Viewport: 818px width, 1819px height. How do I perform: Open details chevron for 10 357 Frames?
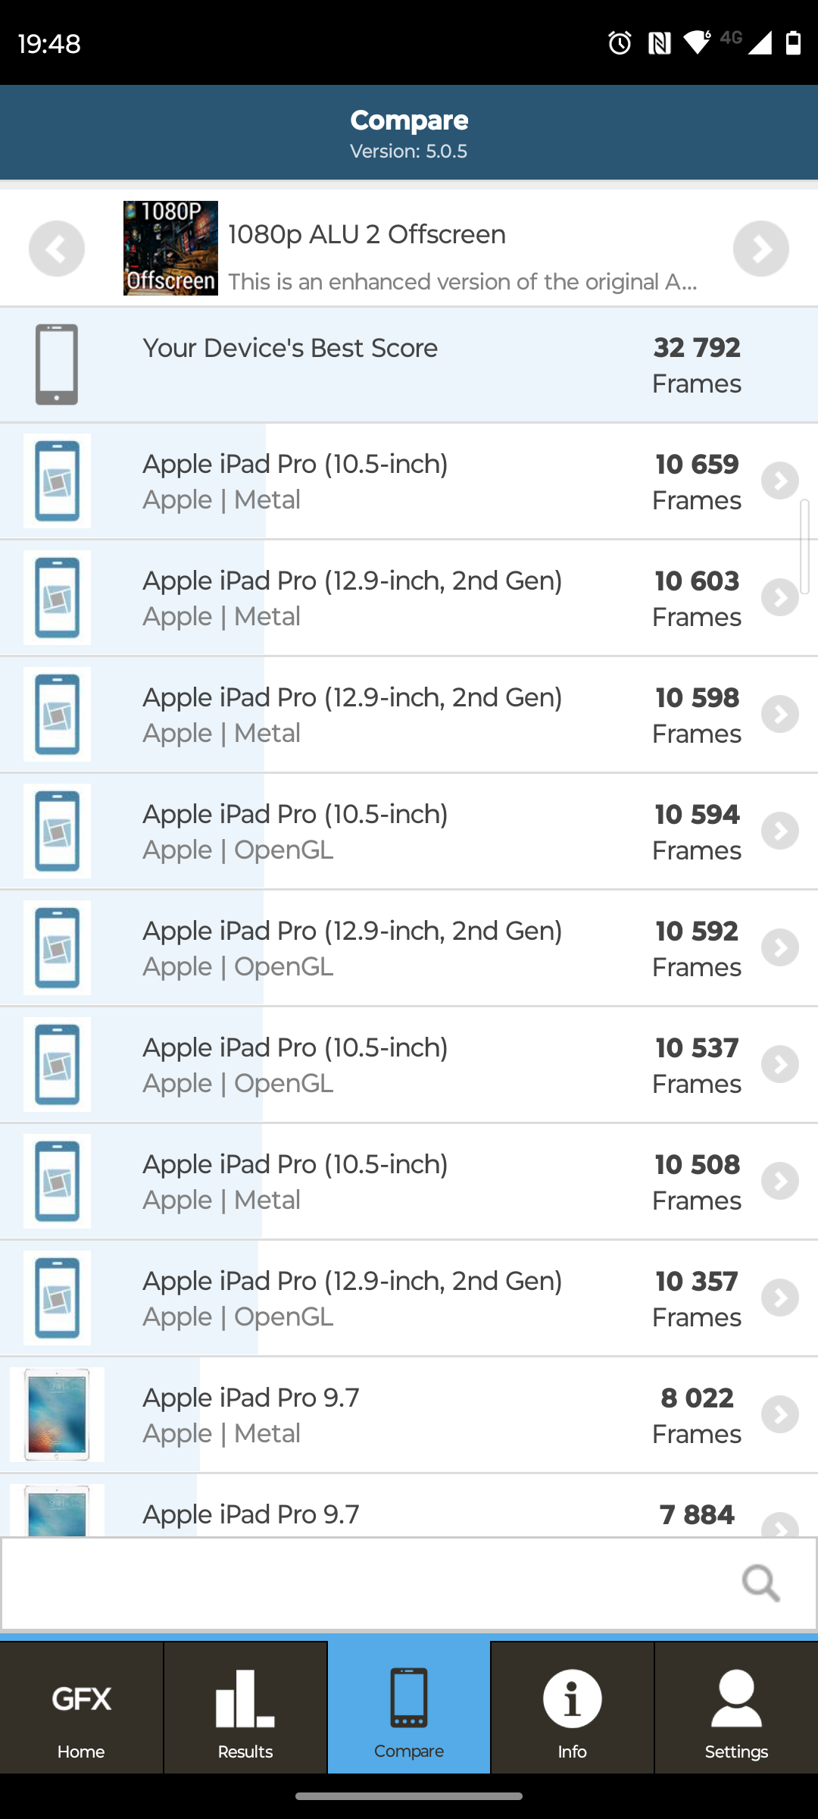[780, 1298]
